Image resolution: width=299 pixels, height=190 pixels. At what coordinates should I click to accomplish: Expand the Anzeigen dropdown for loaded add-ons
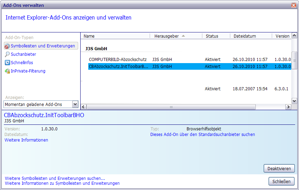[x=75, y=104]
